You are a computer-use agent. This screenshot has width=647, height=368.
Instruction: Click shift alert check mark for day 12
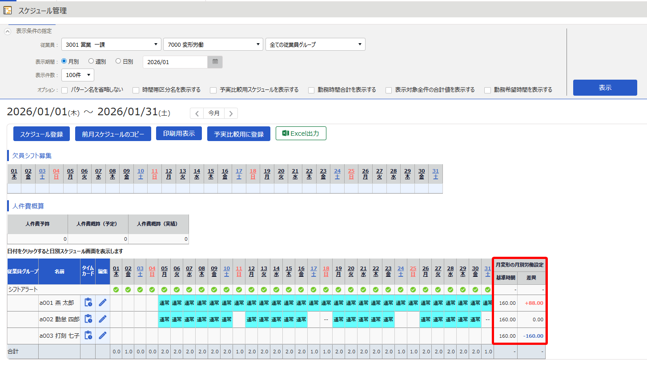(x=252, y=290)
